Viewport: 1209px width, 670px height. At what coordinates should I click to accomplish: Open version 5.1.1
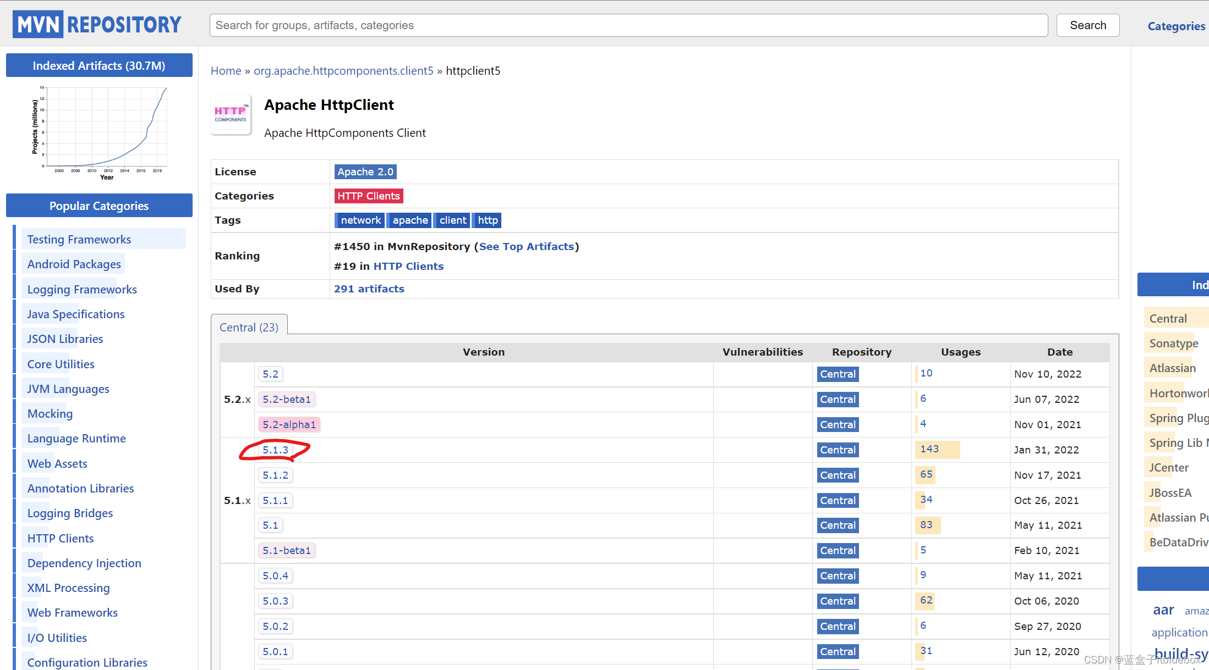click(275, 501)
